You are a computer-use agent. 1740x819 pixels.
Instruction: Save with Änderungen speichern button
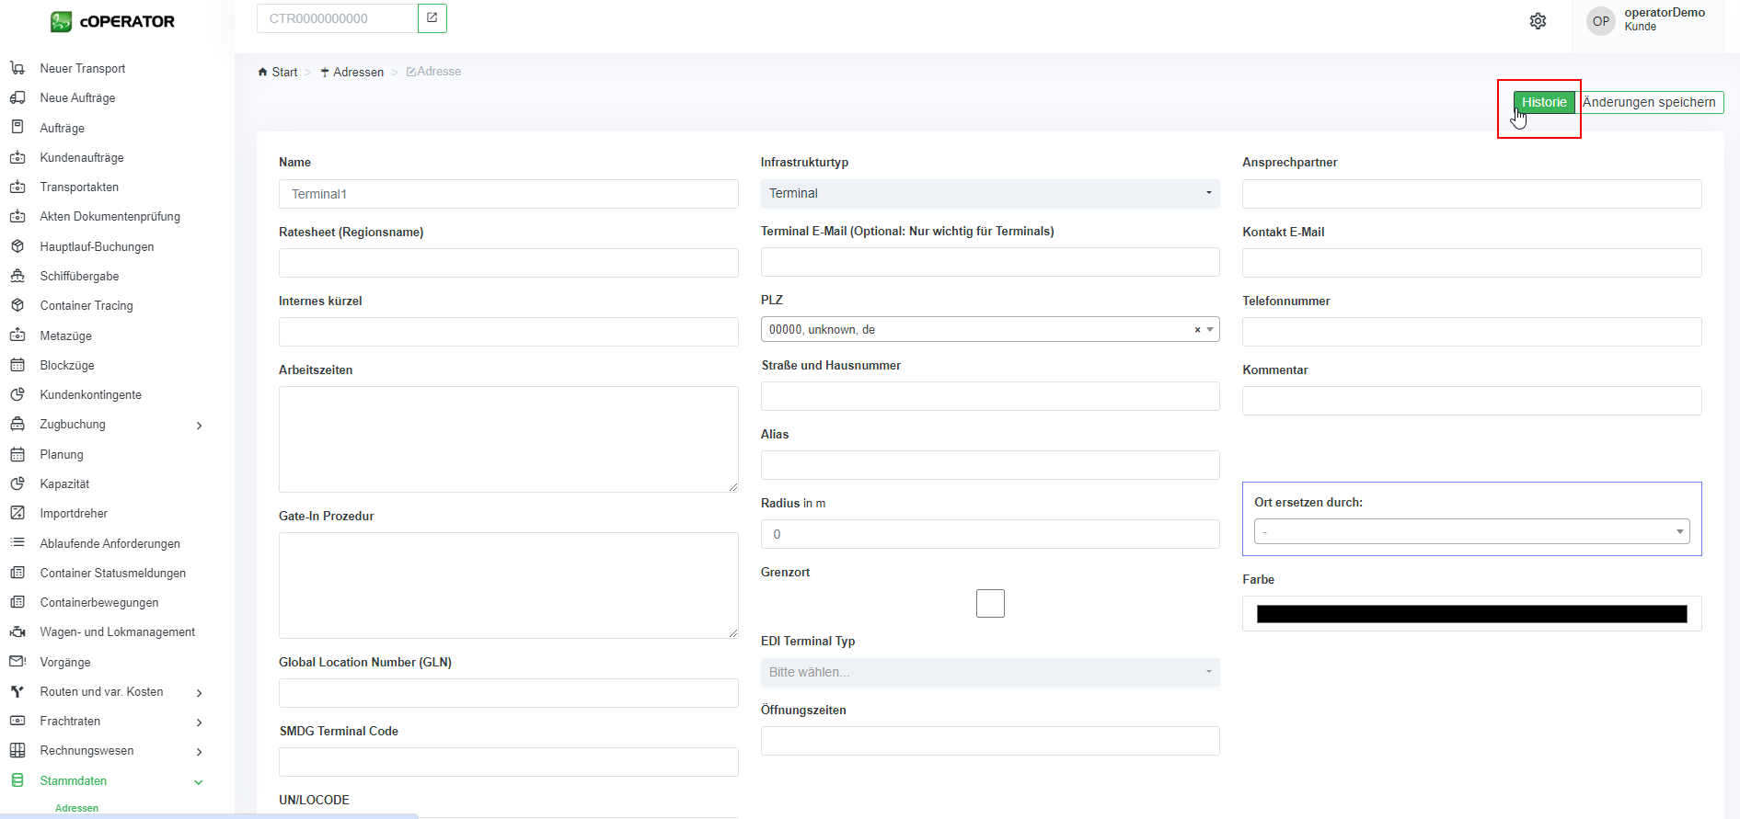coord(1649,102)
